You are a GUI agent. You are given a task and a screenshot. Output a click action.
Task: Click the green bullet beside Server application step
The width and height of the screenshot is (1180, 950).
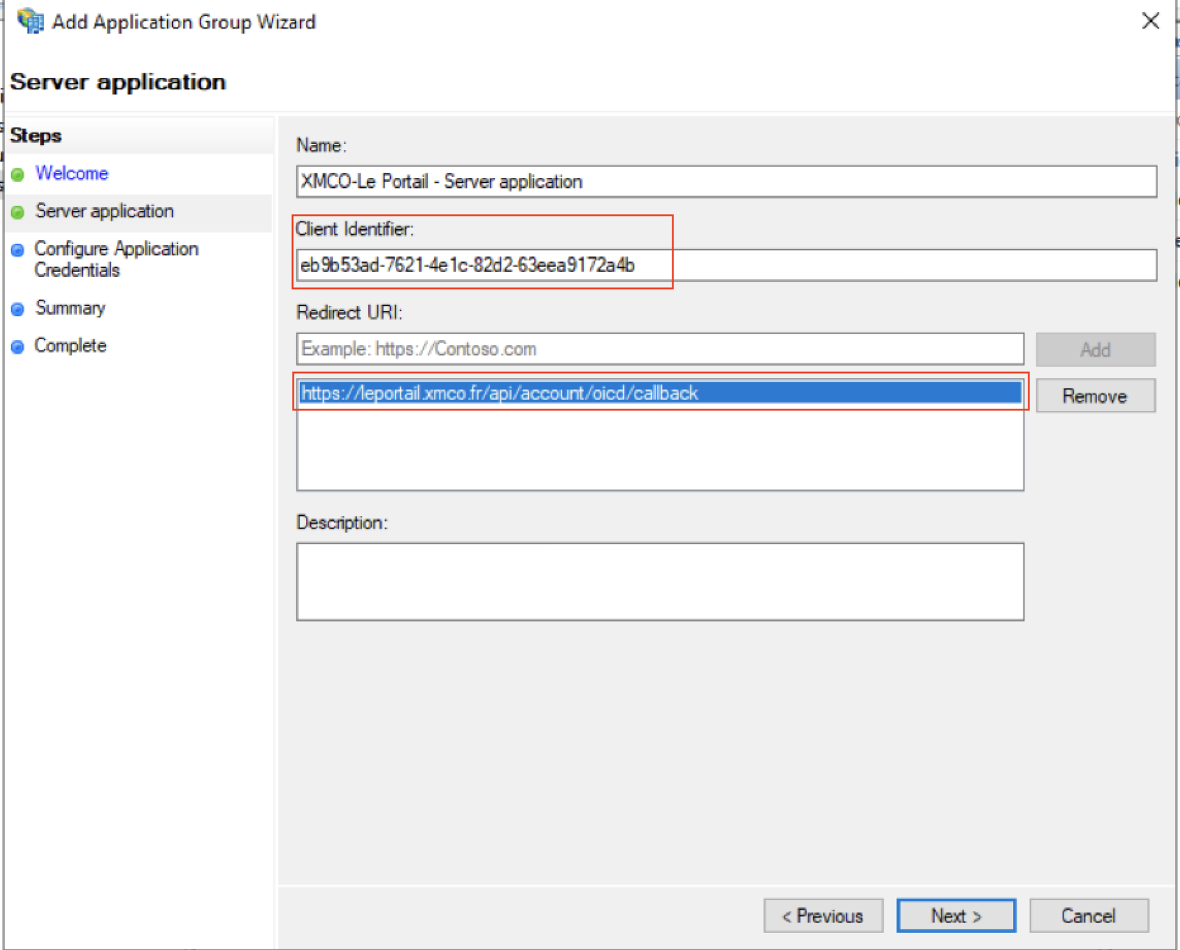18,212
